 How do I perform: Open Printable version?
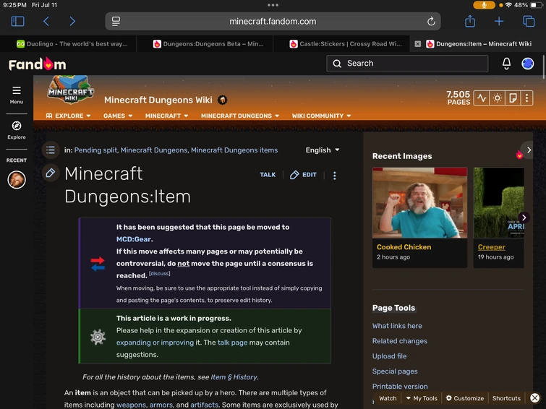(x=400, y=387)
